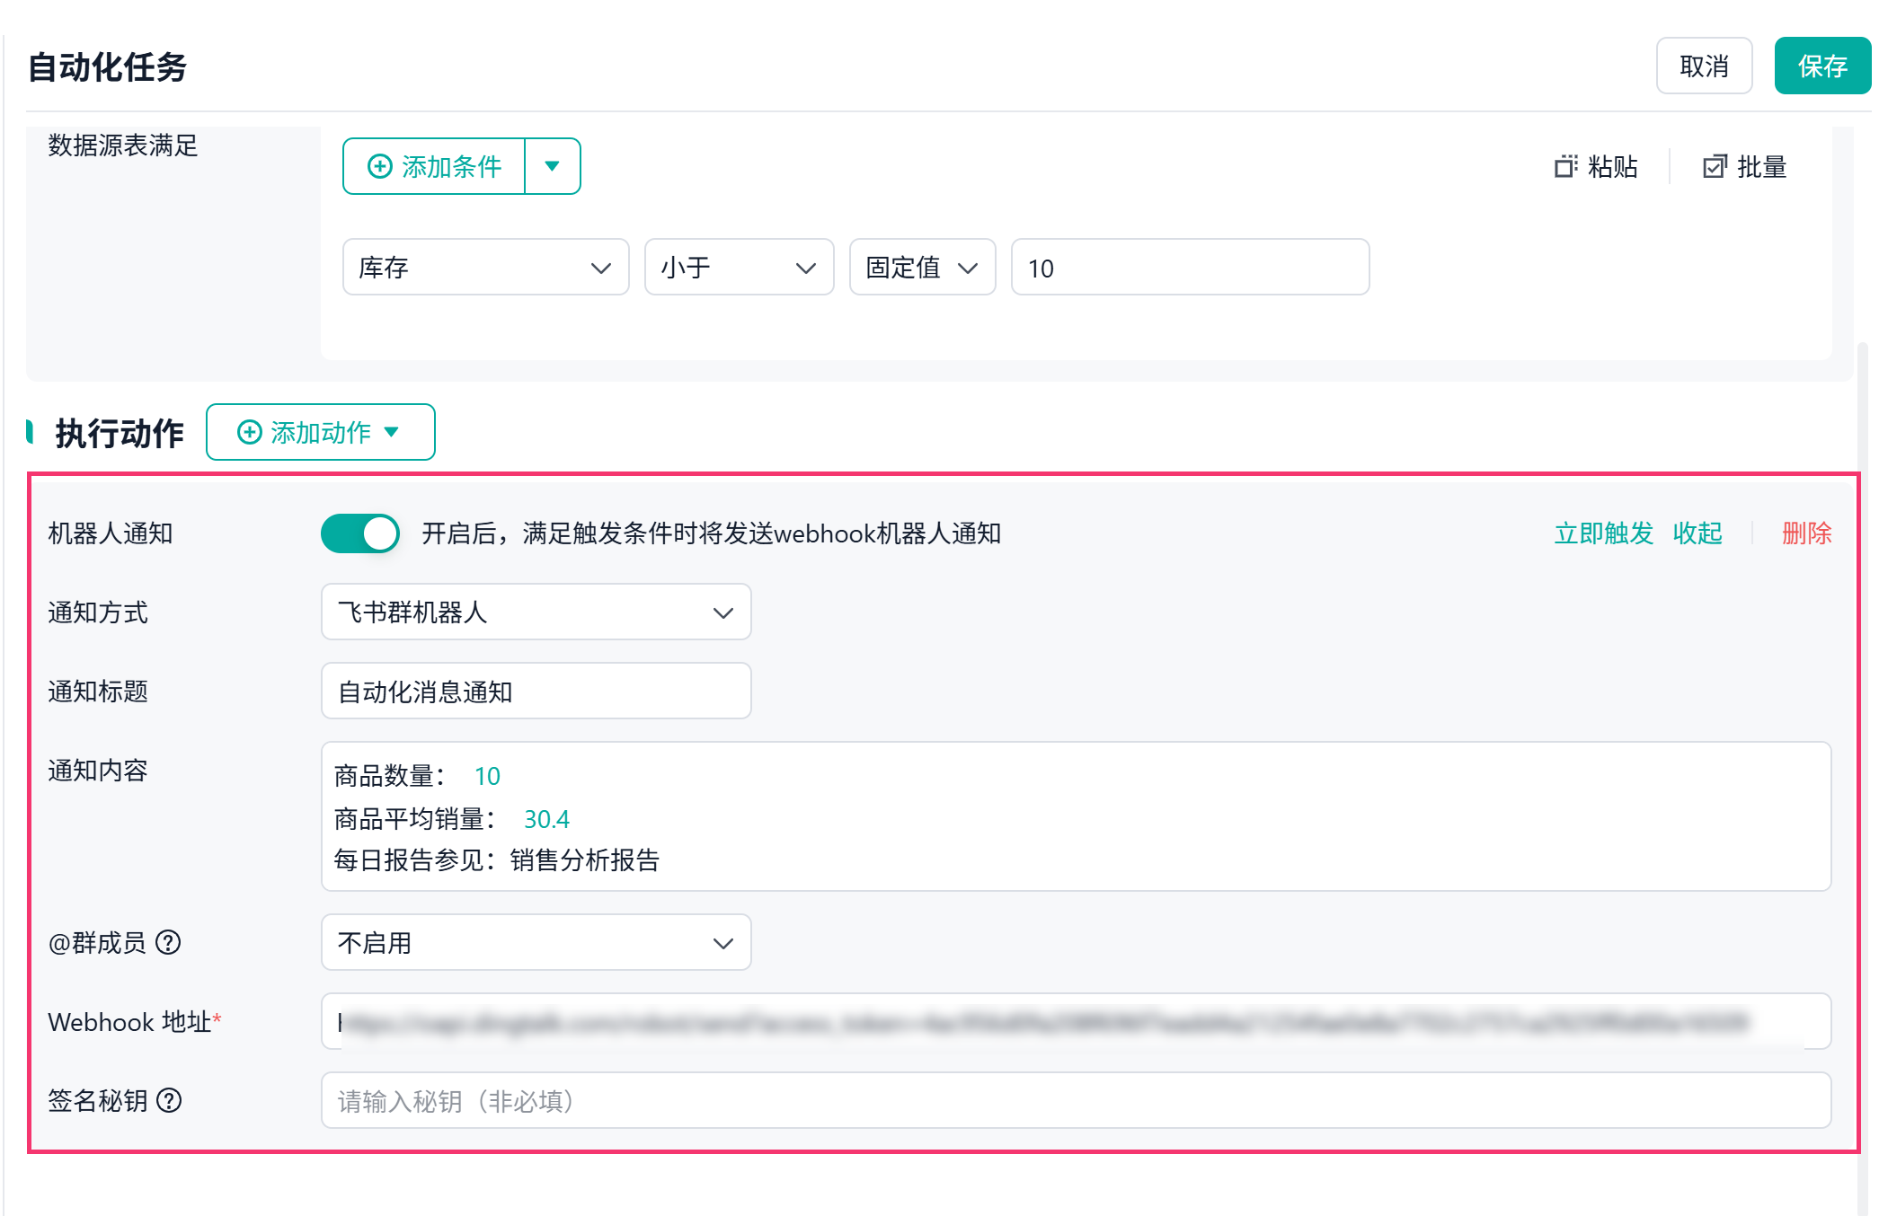Click the Webhook 地址 input field
This screenshot has width=1879, height=1216.
[x=1076, y=1021]
